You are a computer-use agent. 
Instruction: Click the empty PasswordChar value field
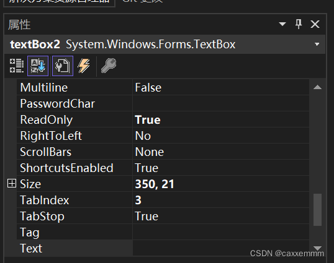click(x=221, y=103)
